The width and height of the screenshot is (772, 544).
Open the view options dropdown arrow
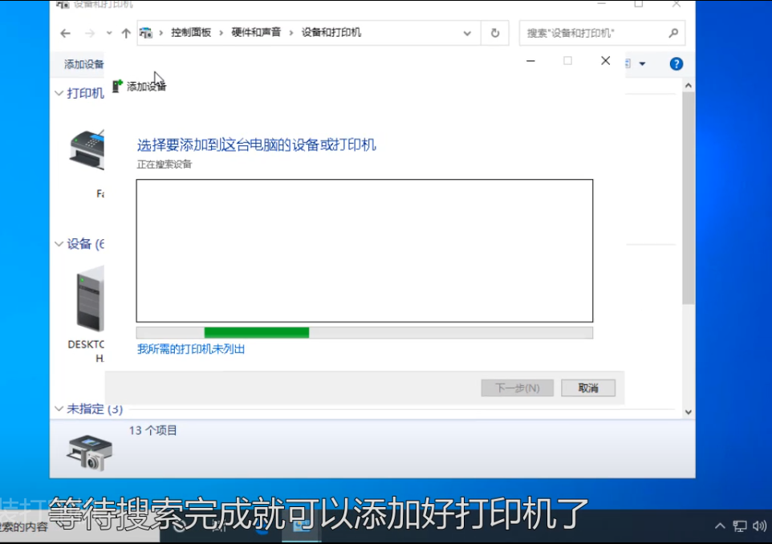click(642, 63)
